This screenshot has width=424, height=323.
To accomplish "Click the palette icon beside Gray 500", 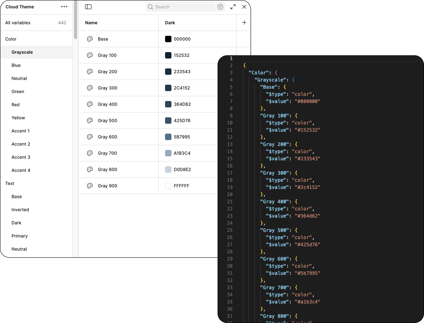I will coord(90,121).
